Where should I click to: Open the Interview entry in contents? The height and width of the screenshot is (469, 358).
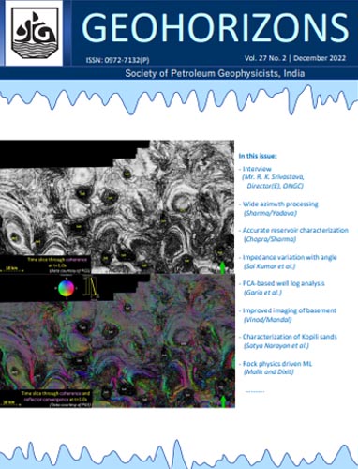click(257, 169)
